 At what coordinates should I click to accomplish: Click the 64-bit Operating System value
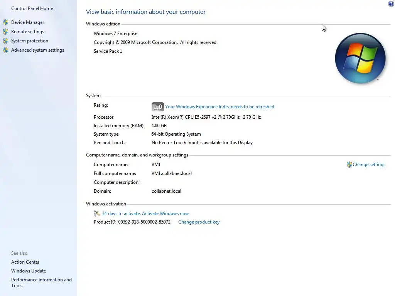[x=176, y=134]
